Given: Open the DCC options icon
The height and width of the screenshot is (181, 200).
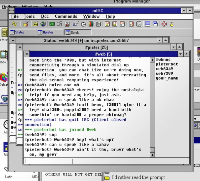Looking at the screenshot, I should click(122, 24).
